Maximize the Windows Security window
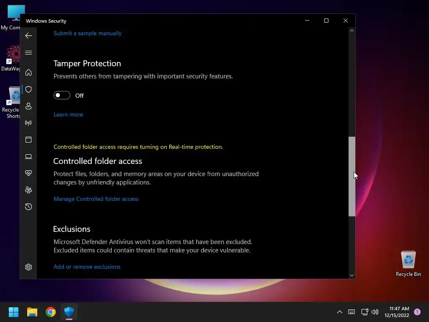The height and width of the screenshot is (322, 429). 326,21
